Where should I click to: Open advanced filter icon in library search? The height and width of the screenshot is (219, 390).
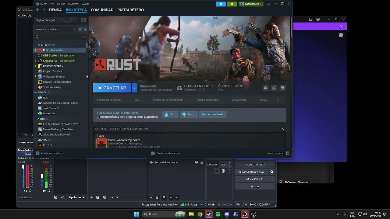83,37
